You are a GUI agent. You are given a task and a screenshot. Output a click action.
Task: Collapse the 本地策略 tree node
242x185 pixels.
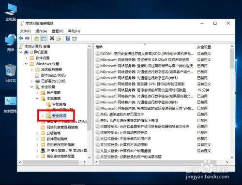37,99
